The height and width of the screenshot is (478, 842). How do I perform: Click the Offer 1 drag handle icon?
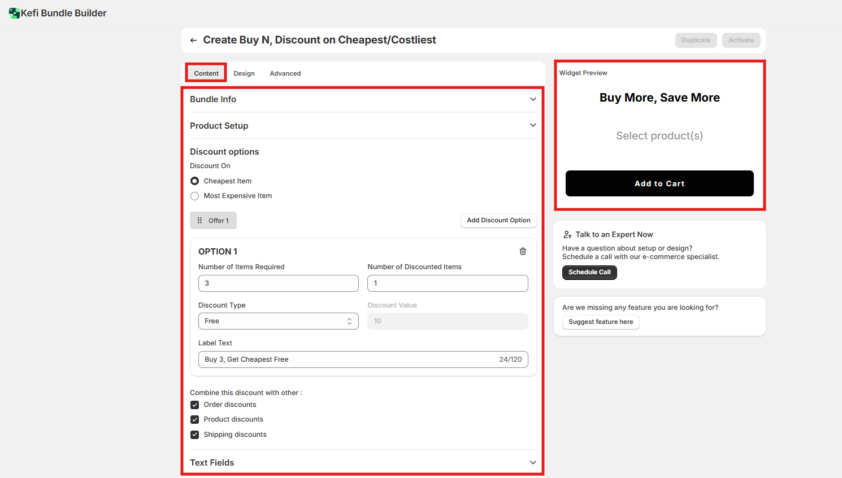200,221
